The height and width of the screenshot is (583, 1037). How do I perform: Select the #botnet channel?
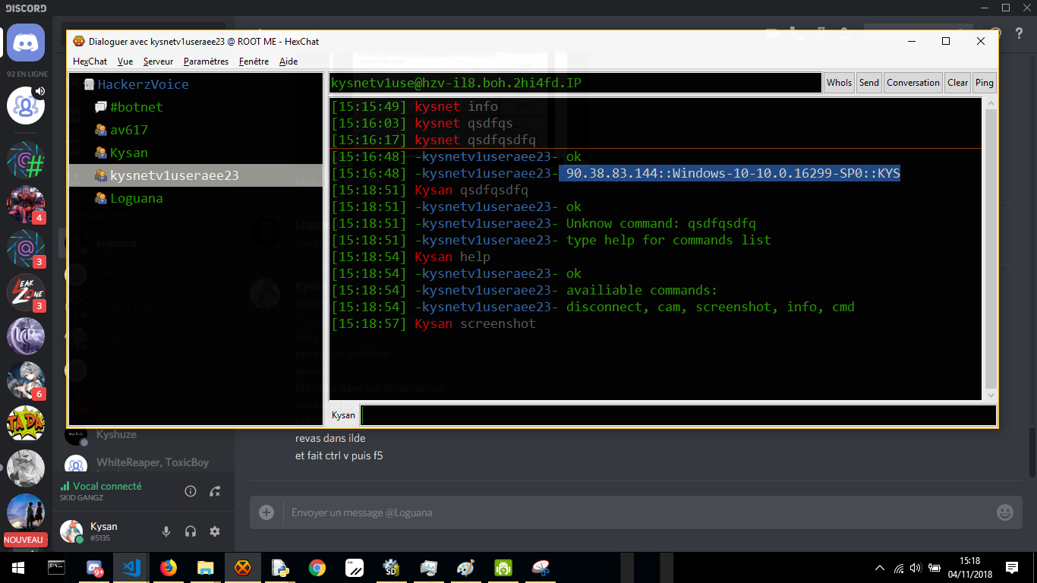(x=128, y=107)
